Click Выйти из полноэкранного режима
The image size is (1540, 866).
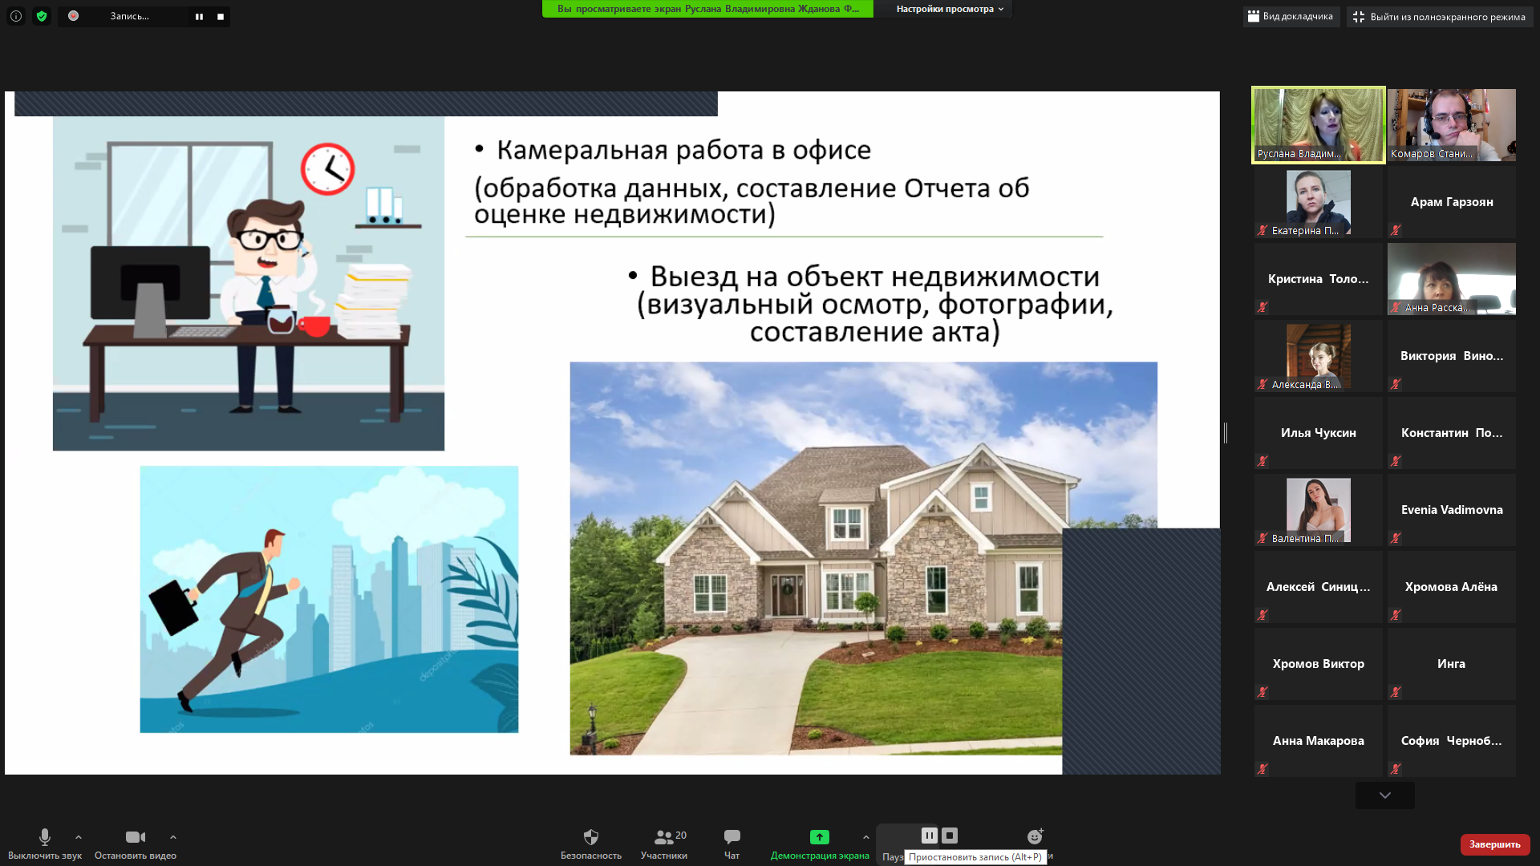(x=1439, y=17)
